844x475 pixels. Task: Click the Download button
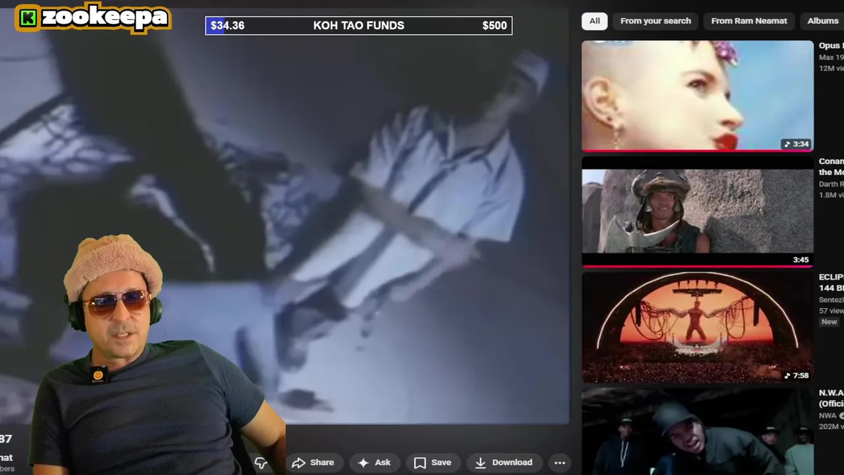504,462
